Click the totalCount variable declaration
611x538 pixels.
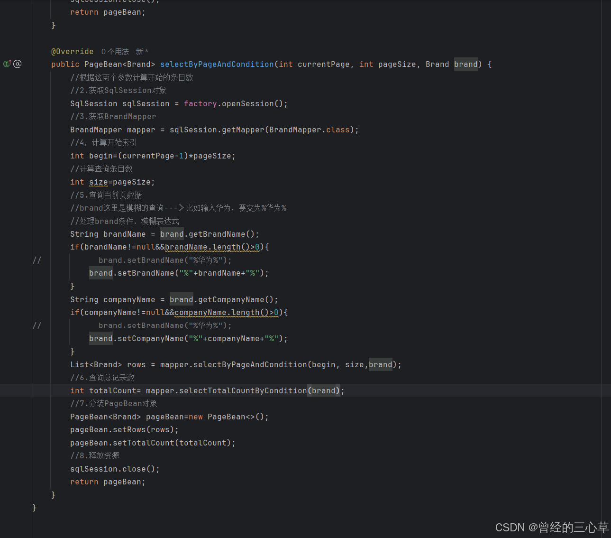[x=113, y=390]
